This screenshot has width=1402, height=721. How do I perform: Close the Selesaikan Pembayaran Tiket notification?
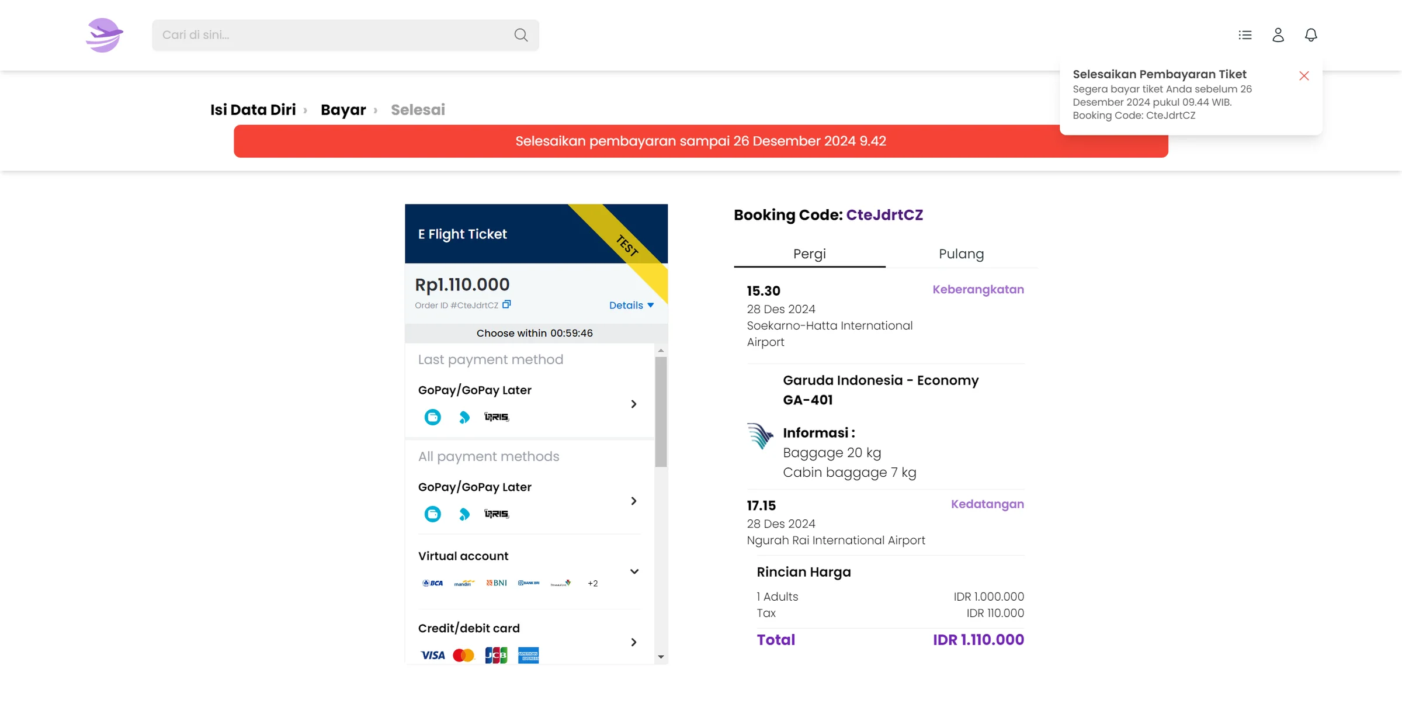tap(1304, 76)
